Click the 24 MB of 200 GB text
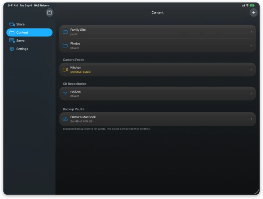Screen dimensions: 263x199 pyautogui.click(x=81, y=121)
